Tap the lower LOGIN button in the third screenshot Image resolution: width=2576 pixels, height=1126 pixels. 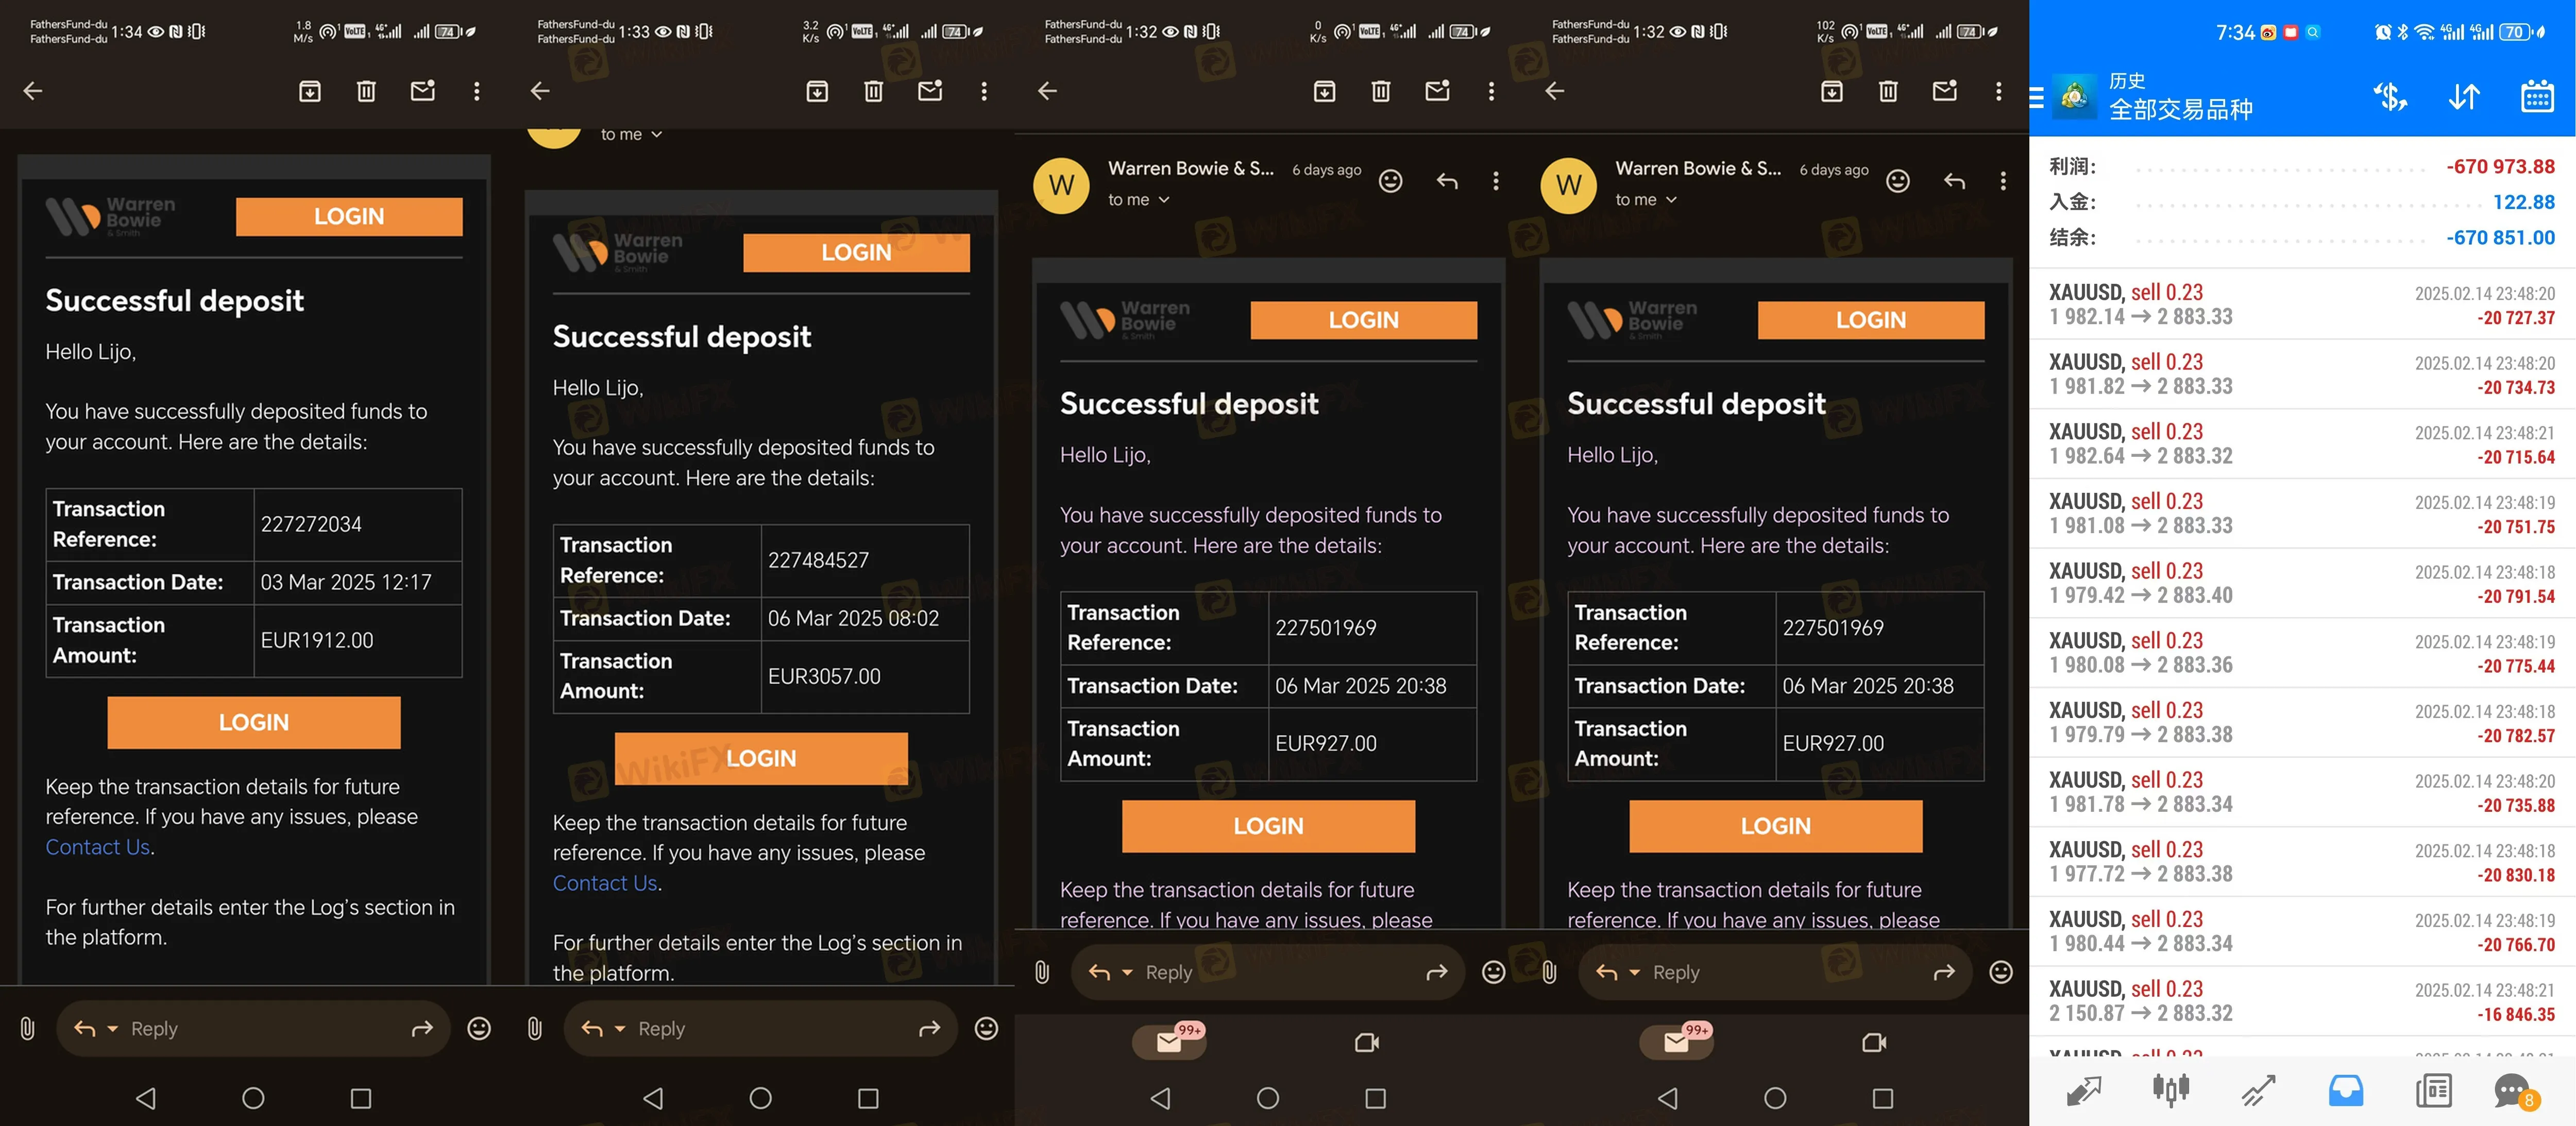tap(1268, 826)
